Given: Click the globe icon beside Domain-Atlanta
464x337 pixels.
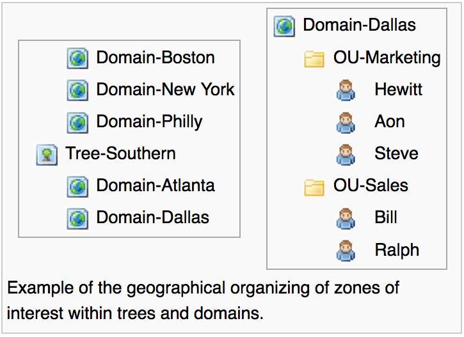Looking at the screenshot, I should click(77, 186).
